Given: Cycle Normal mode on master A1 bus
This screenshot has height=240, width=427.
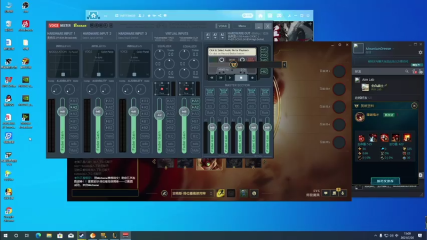Looking at the screenshot, I should pos(210,92).
